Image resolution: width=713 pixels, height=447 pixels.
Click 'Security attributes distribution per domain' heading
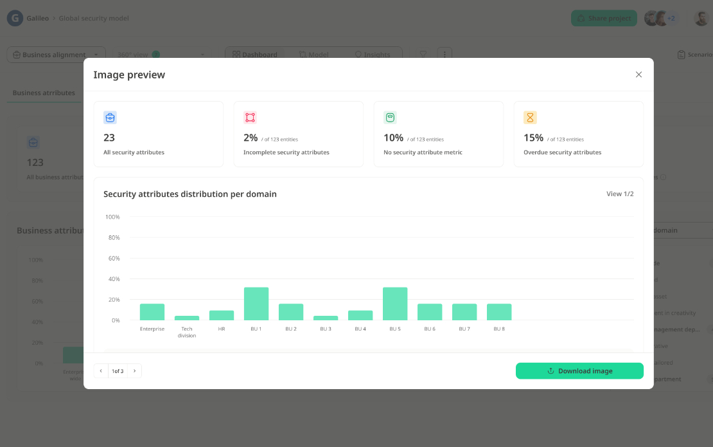pyautogui.click(x=190, y=194)
